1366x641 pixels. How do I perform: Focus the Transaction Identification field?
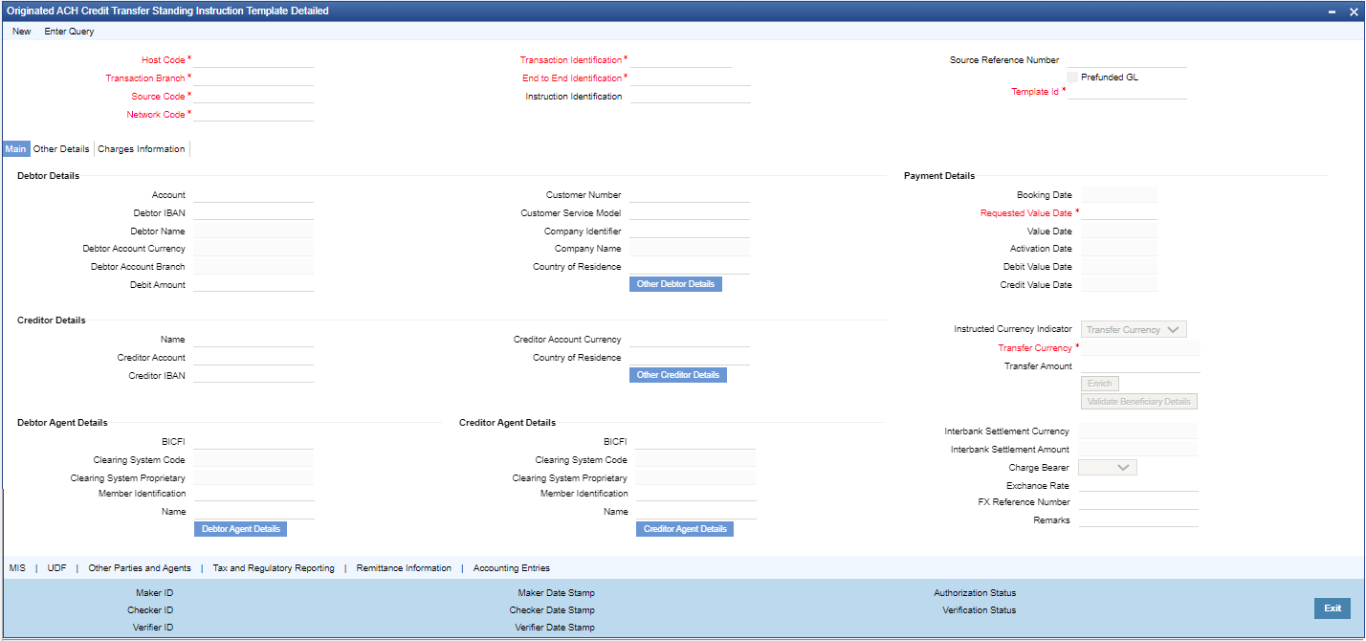coord(681,59)
